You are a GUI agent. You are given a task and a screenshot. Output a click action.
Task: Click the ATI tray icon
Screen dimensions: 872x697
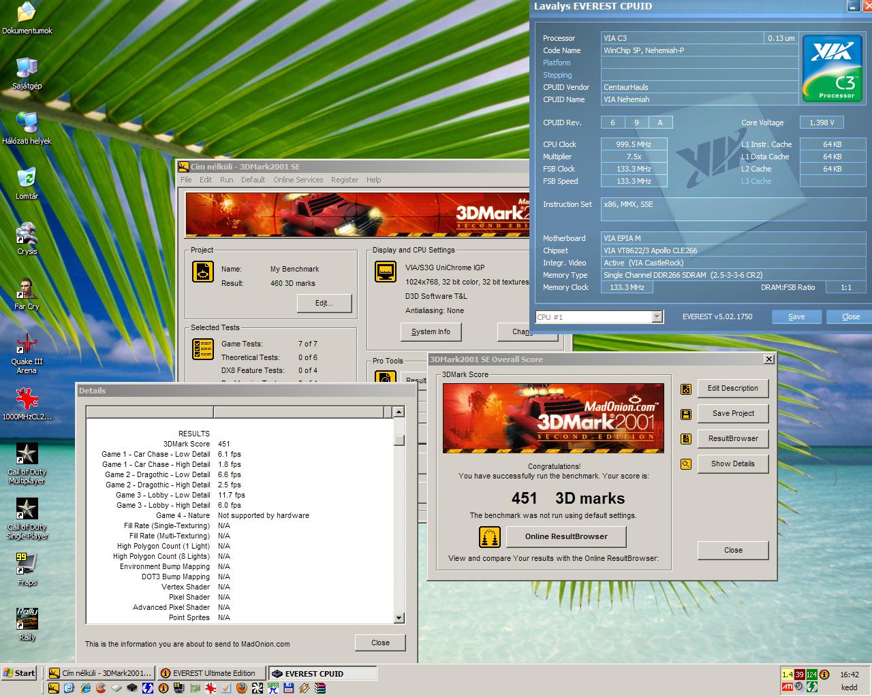788,687
